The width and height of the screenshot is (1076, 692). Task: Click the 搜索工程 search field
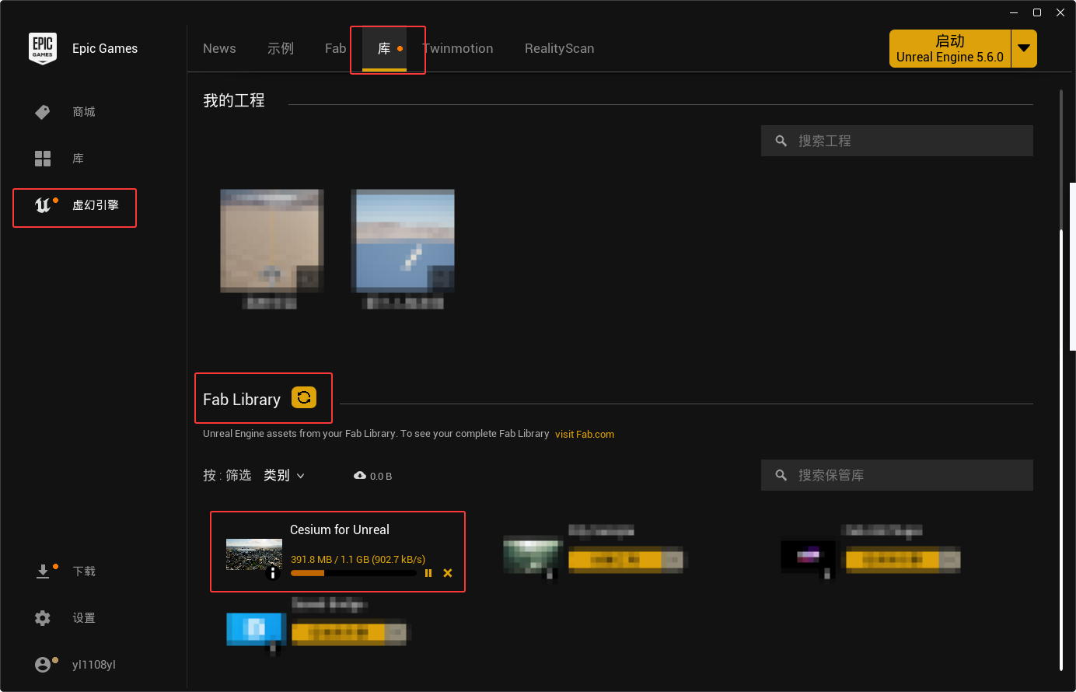tap(896, 141)
